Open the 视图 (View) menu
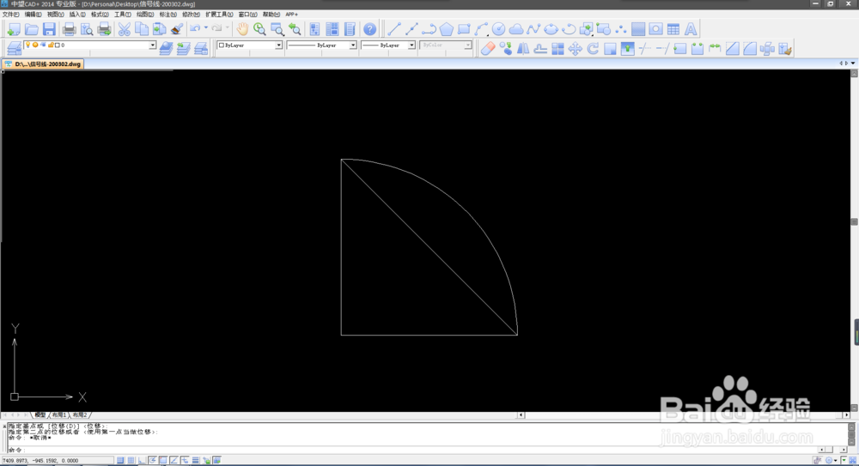 point(55,15)
